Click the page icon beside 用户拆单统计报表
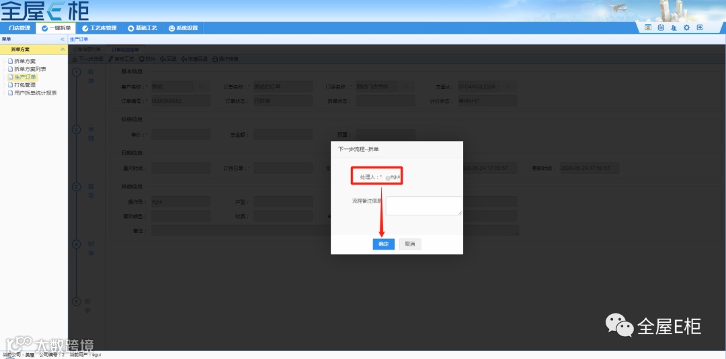726x359 pixels. 10,93
